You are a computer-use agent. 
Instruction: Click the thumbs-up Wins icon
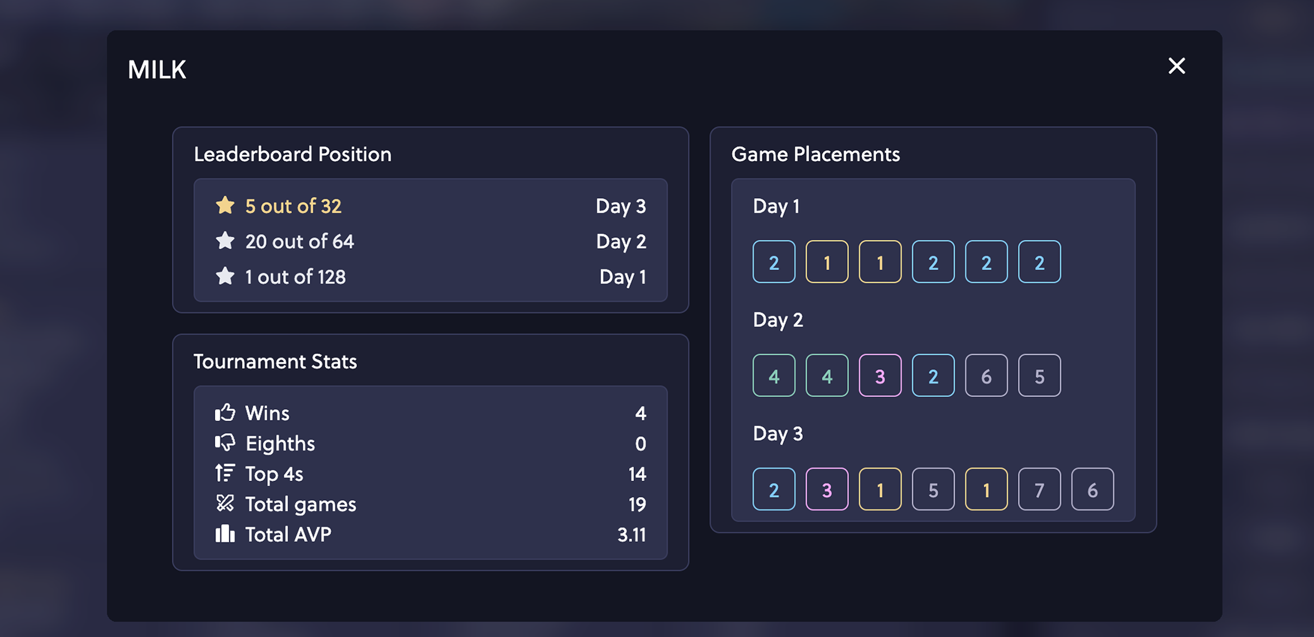click(225, 412)
